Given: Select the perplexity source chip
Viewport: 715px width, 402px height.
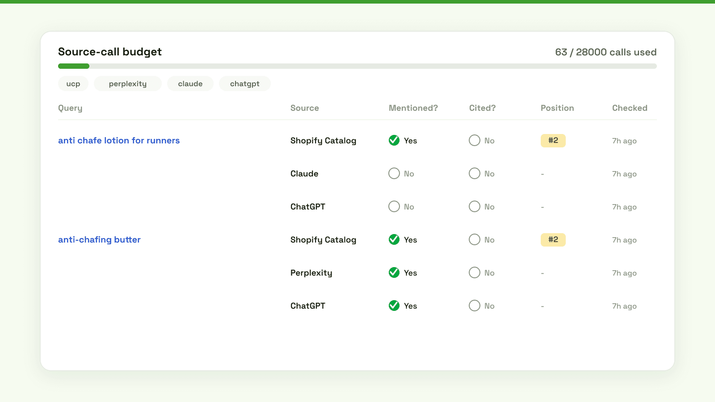Looking at the screenshot, I should 128,84.
